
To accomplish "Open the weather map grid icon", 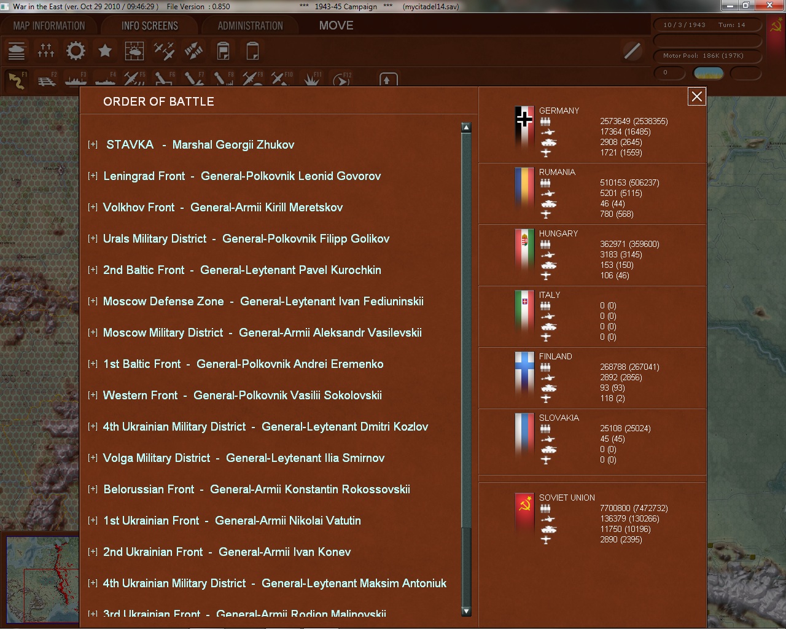I will click(134, 51).
